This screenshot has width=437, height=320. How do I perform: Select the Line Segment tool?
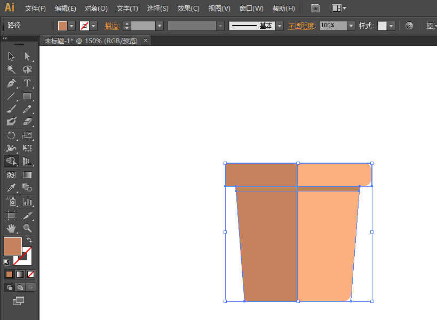pyautogui.click(x=11, y=96)
